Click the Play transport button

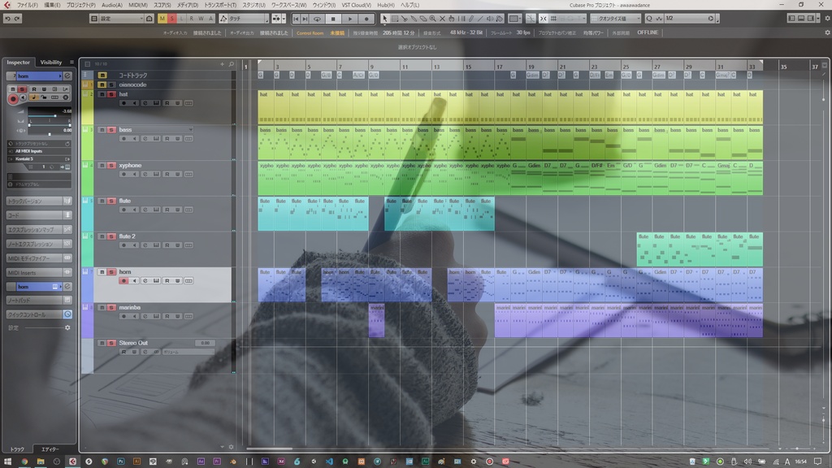click(349, 19)
